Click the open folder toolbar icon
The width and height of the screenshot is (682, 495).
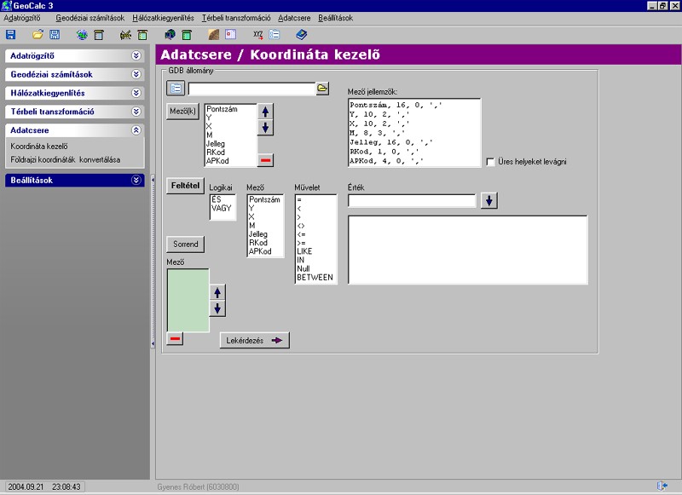click(38, 34)
